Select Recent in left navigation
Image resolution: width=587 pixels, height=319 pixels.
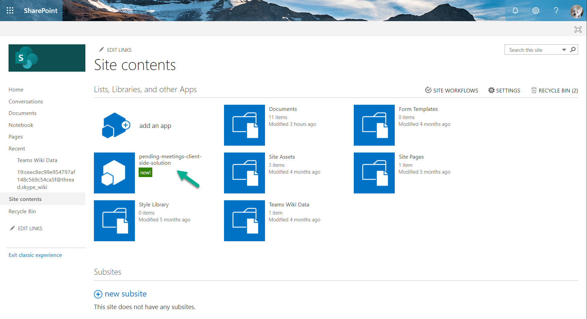[17, 149]
